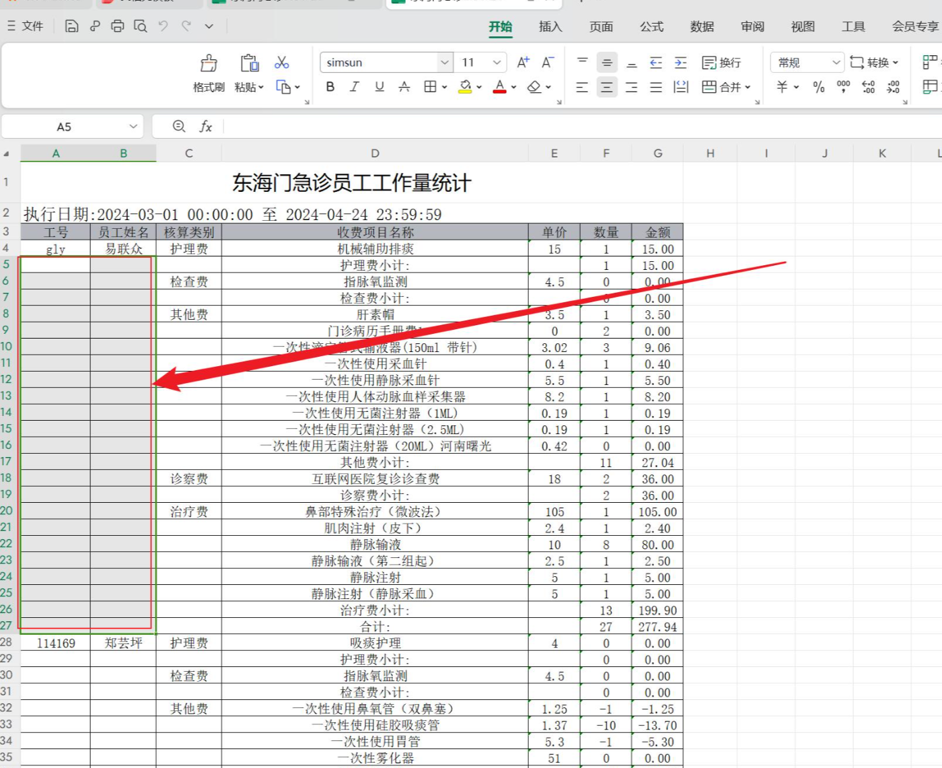Click the Decrease Indent icon
The image size is (942, 768).
(656, 63)
